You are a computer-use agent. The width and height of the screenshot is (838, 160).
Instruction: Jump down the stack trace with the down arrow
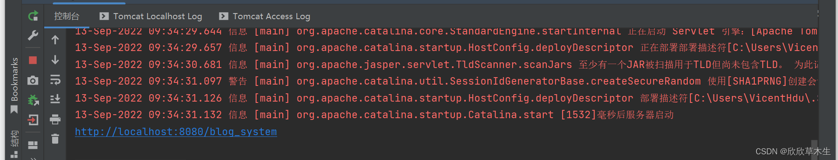click(x=55, y=59)
